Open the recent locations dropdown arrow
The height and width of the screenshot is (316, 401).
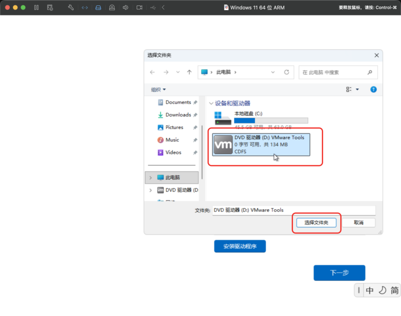click(178, 72)
